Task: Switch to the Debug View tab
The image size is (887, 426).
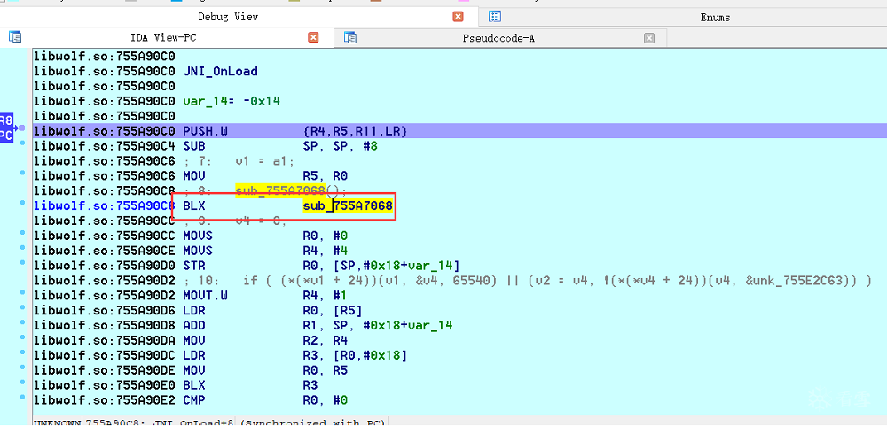Action: [x=228, y=17]
